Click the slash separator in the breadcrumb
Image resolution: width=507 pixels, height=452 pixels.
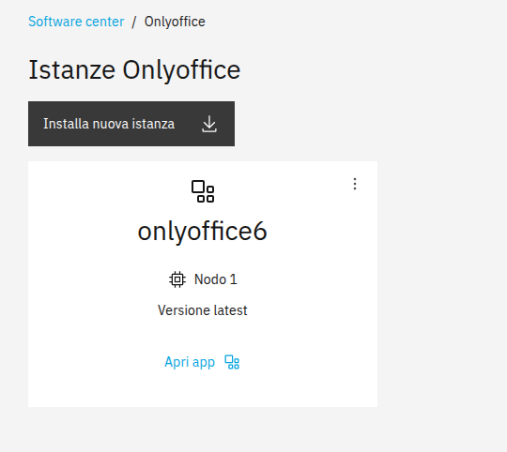tap(134, 22)
